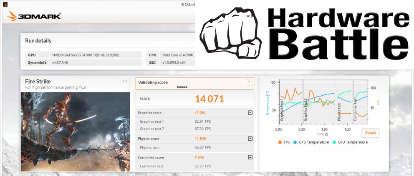Click the Fire Strike title heading
The width and height of the screenshot is (414, 176).
coord(38,82)
